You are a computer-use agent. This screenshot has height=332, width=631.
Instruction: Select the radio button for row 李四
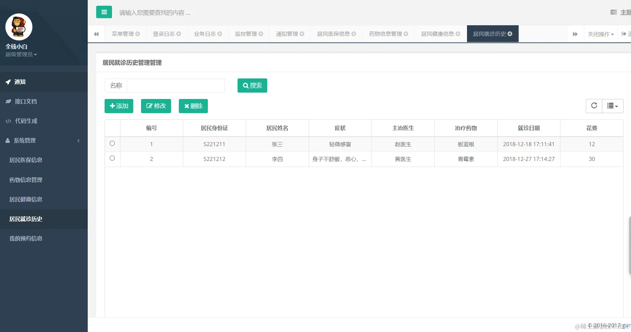tap(112, 158)
